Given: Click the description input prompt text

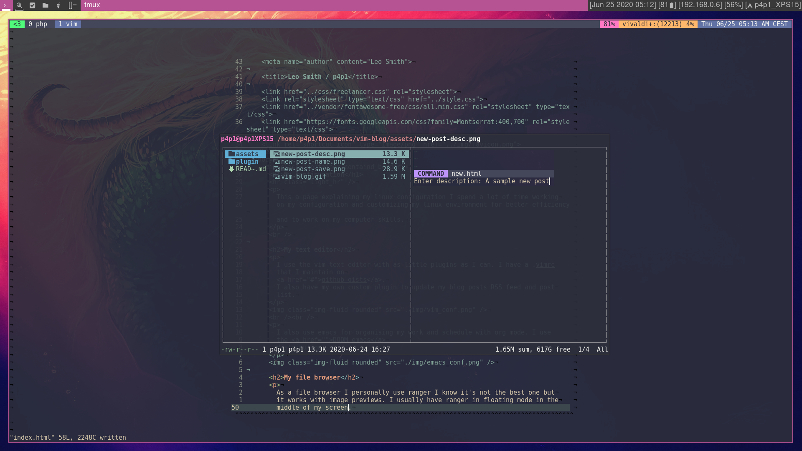Looking at the screenshot, I should tap(481, 181).
